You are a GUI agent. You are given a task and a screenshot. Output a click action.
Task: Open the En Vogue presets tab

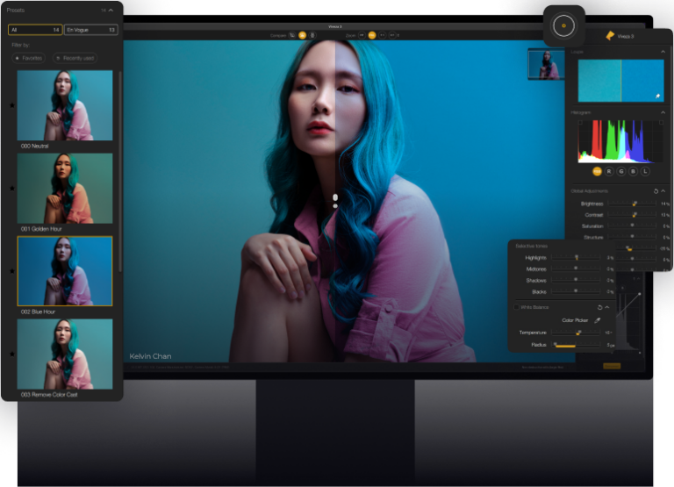click(x=90, y=30)
